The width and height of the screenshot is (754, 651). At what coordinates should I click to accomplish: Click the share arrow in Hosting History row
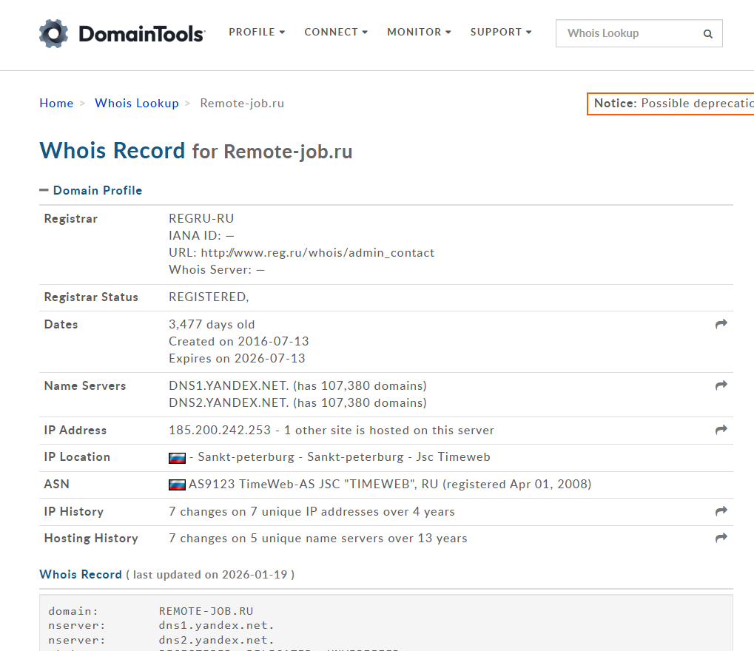pos(721,538)
